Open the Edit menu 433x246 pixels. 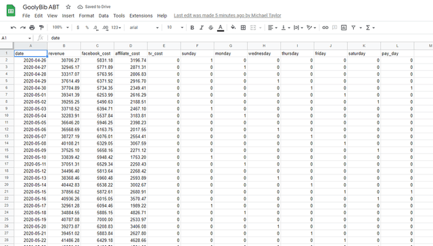tap(39, 16)
